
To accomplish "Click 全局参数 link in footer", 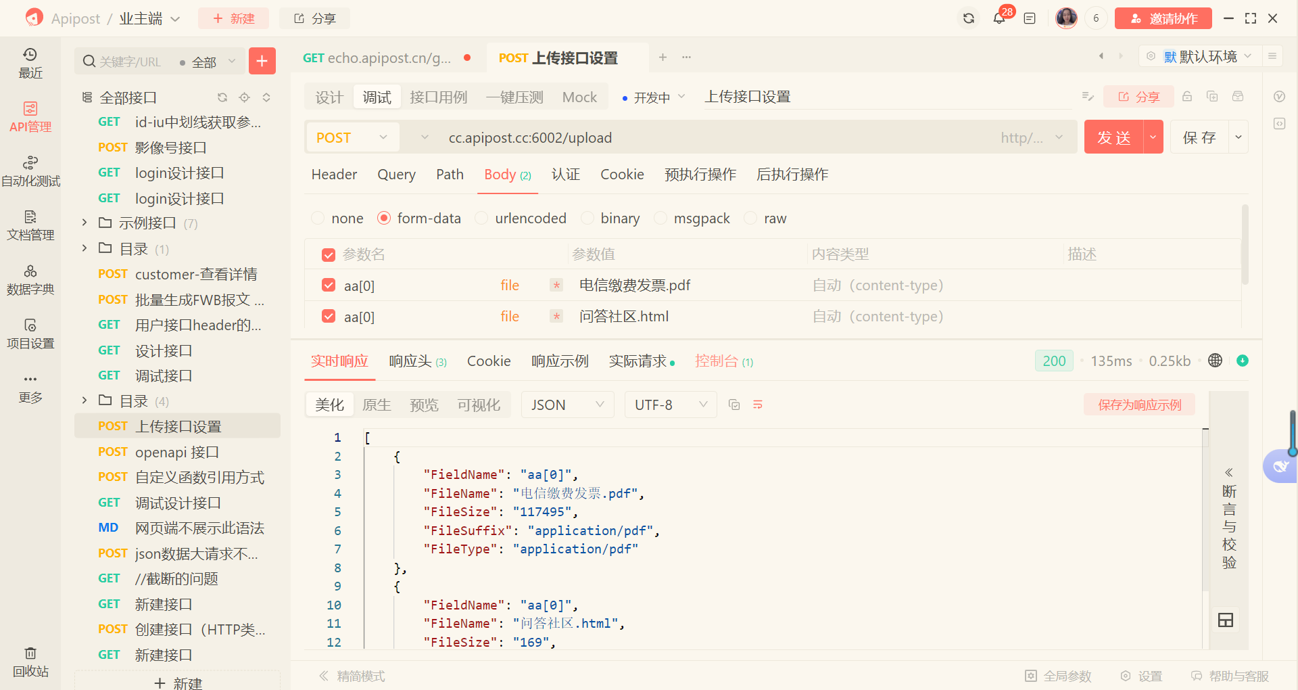I will click(1059, 676).
